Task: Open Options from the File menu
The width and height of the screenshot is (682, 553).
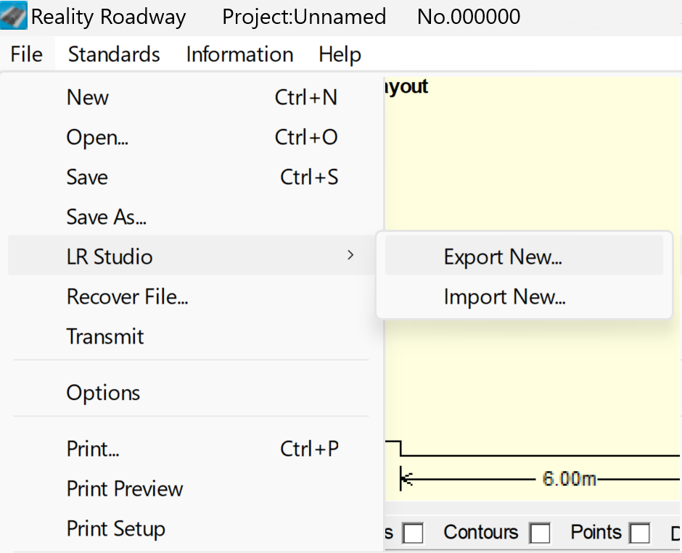Action: [x=103, y=393]
